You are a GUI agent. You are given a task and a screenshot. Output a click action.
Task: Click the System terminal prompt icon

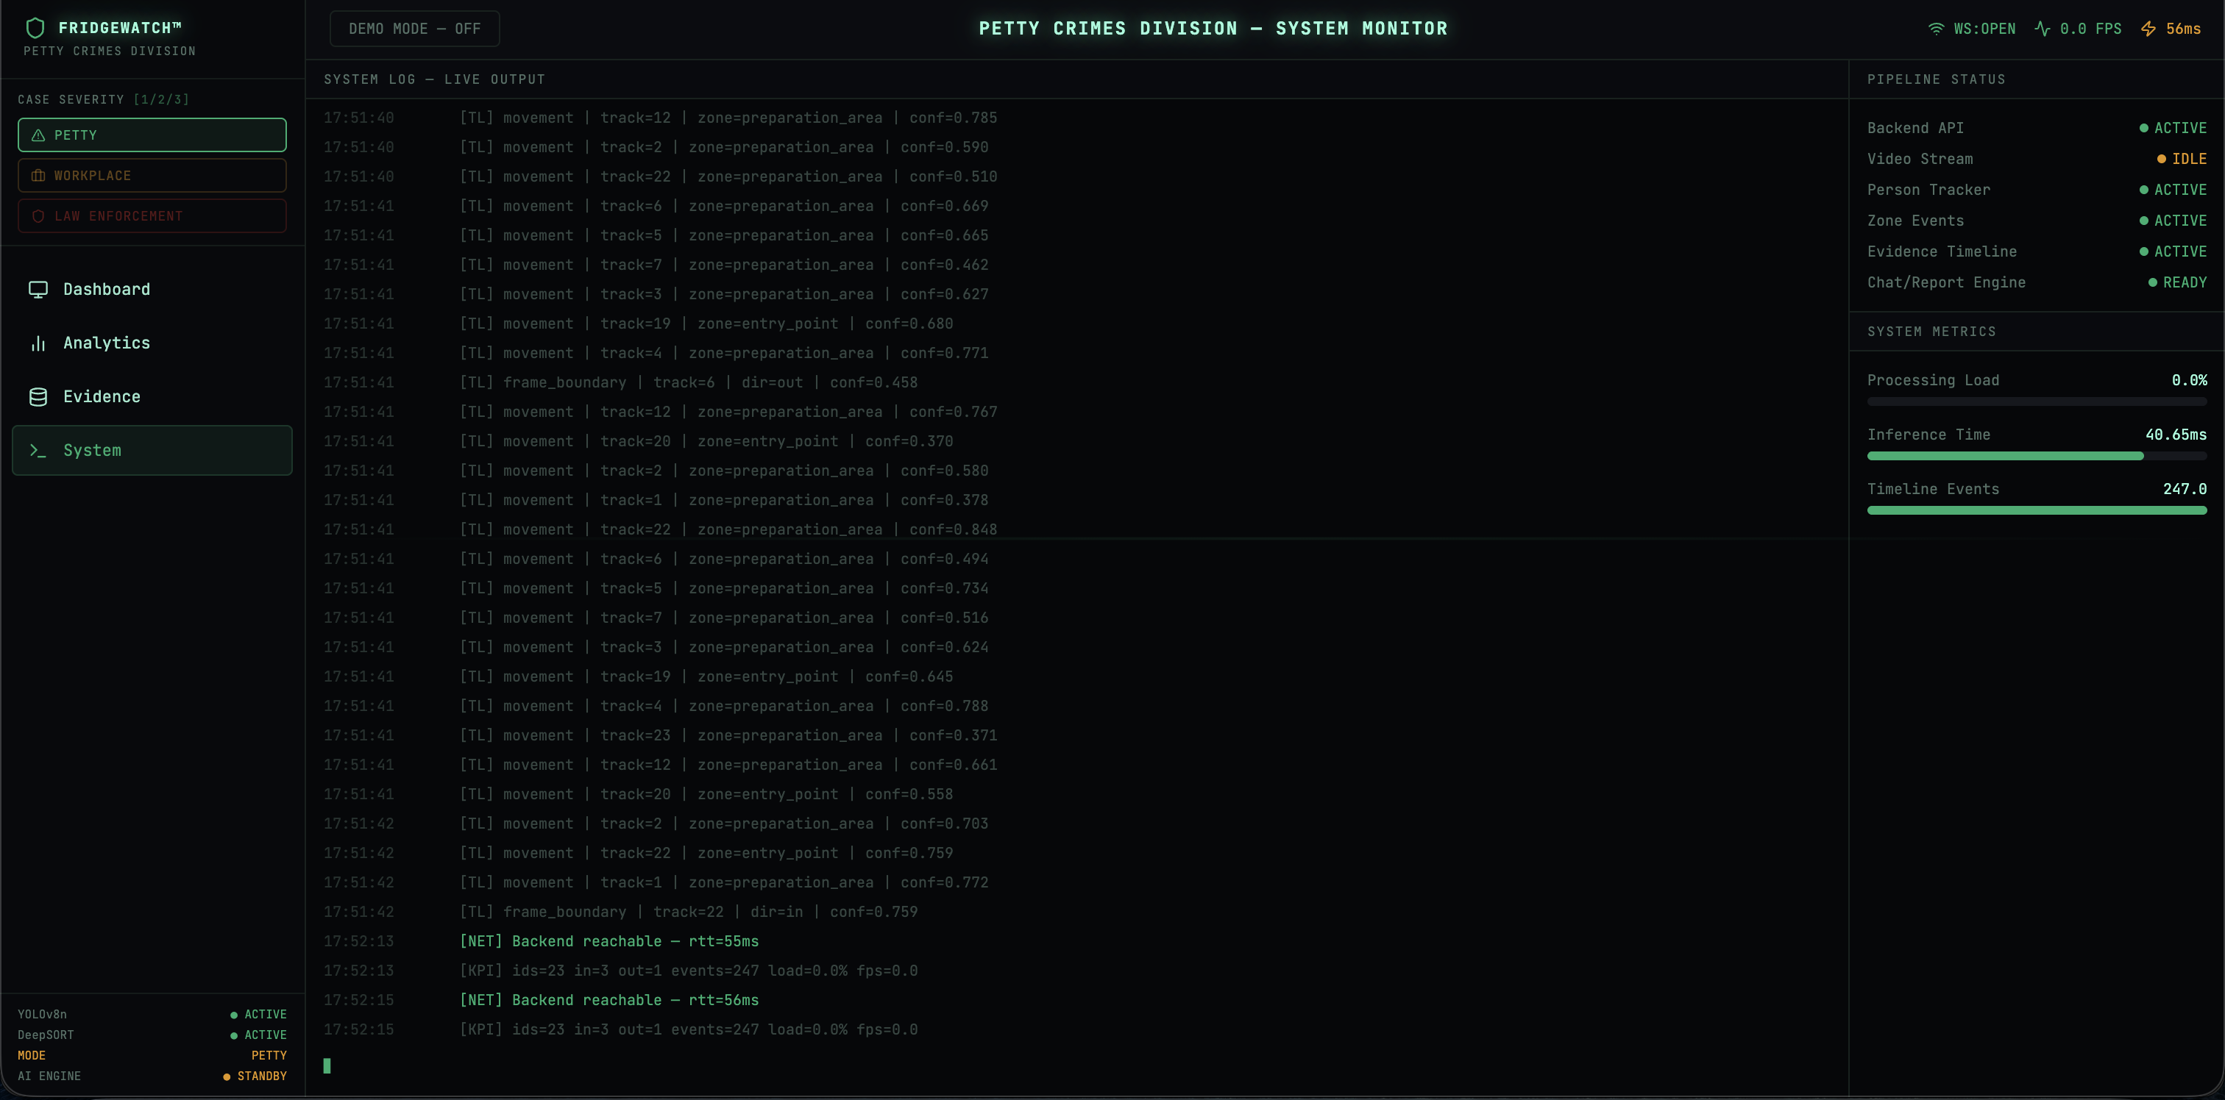point(38,450)
